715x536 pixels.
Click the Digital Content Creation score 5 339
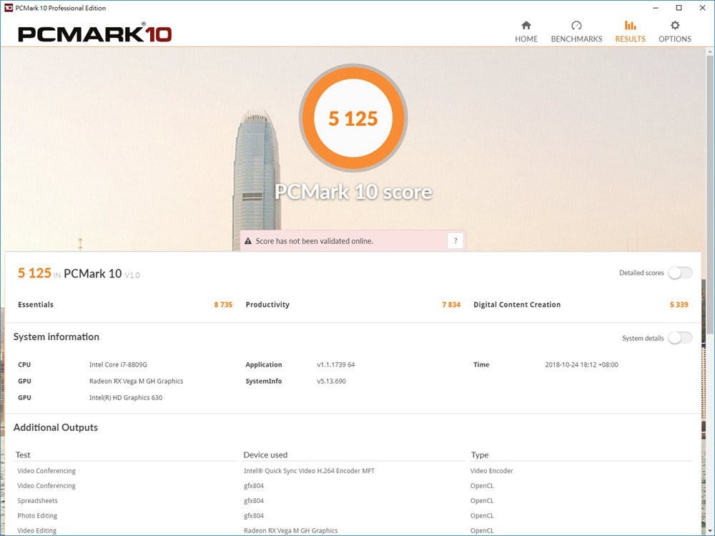tap(679, 305)
